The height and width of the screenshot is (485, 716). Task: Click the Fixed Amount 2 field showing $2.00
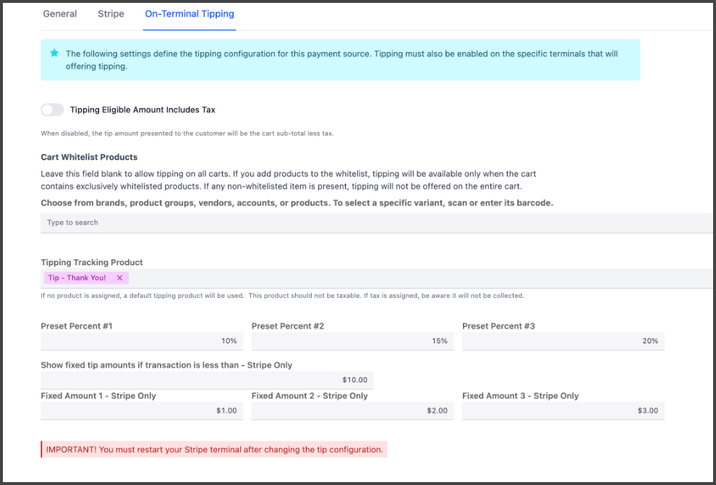click(x=352, y=411)
